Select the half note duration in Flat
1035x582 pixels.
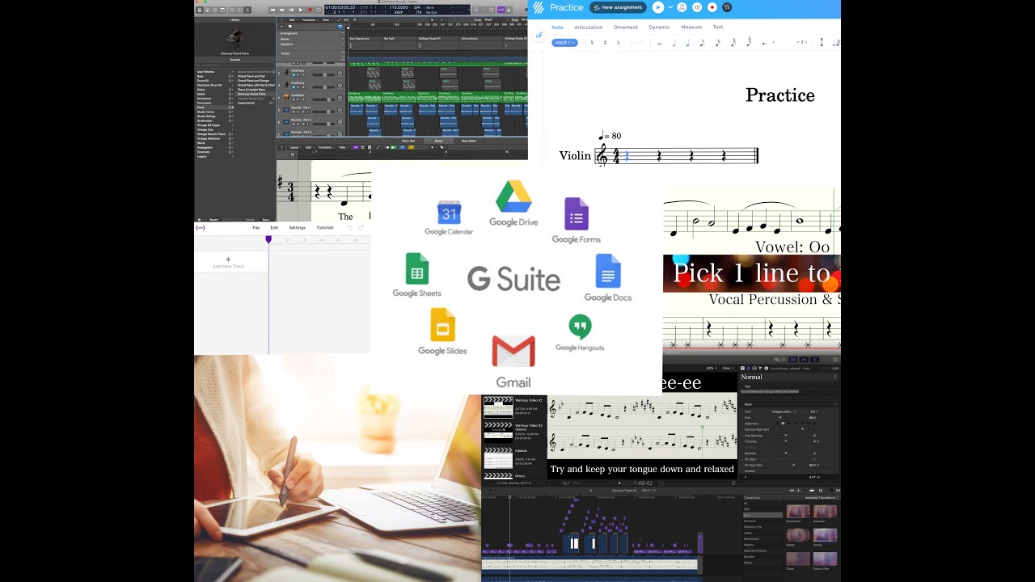(x=674, y=43)
